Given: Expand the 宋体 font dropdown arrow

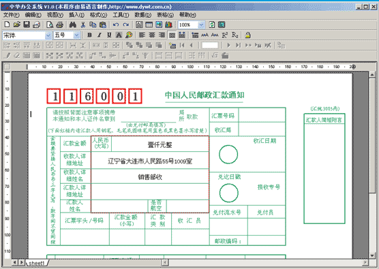Looking at the screenshot, I should tap(48, 35).
